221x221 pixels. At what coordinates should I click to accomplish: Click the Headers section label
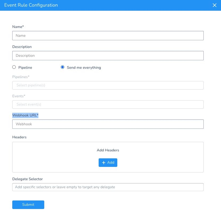pos(19,137)
